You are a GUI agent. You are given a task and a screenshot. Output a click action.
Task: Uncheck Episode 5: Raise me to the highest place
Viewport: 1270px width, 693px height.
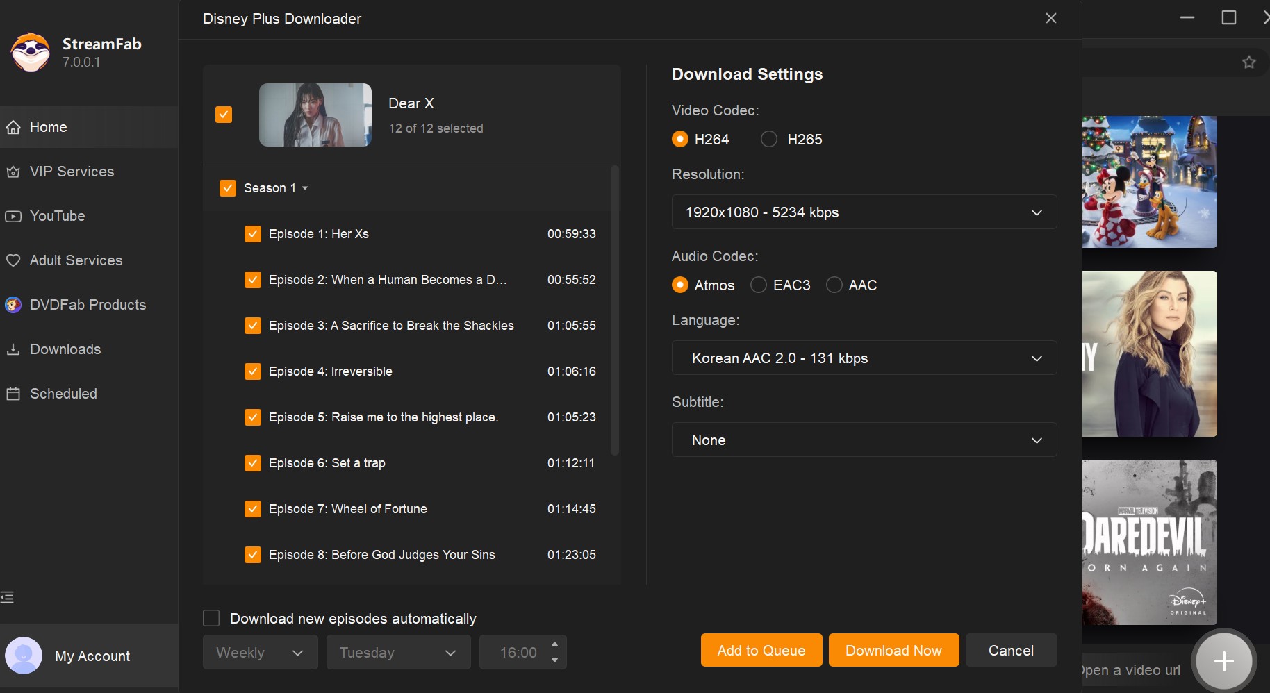click(x=253, y=417)
